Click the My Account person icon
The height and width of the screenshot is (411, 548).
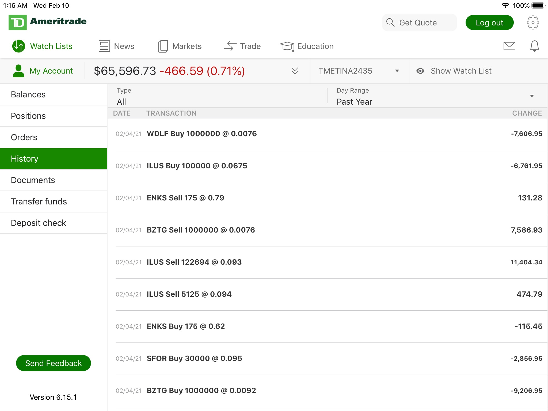(x=18, y=71)
